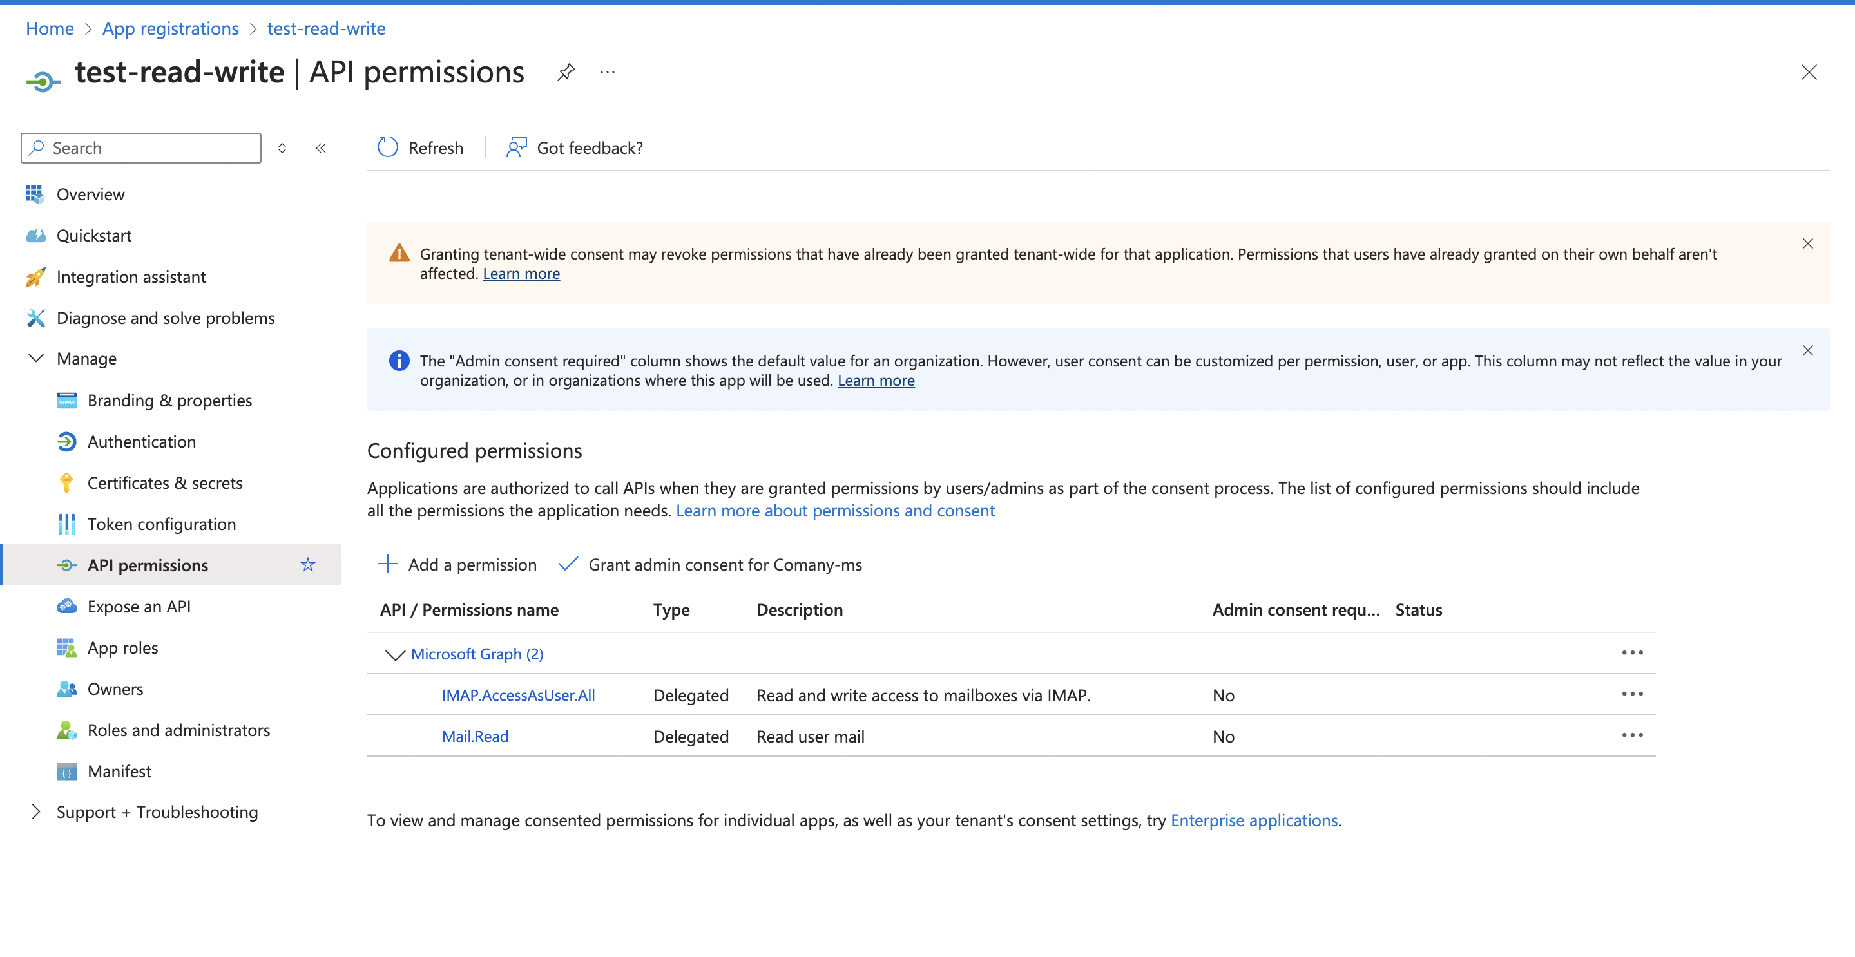Viewport: 1855px width, 957px height.
Task: Expand Support + Troubleshooting section
Action: [x=36, y=811]
